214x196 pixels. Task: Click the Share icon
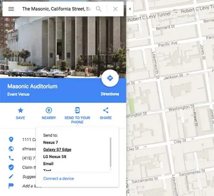106,110
